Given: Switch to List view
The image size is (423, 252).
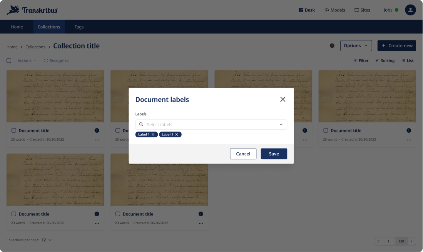Looking at the screenshot, I should 407,61.
